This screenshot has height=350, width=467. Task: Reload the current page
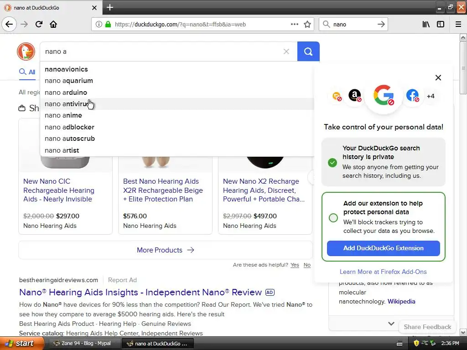(x=39, y=25)
